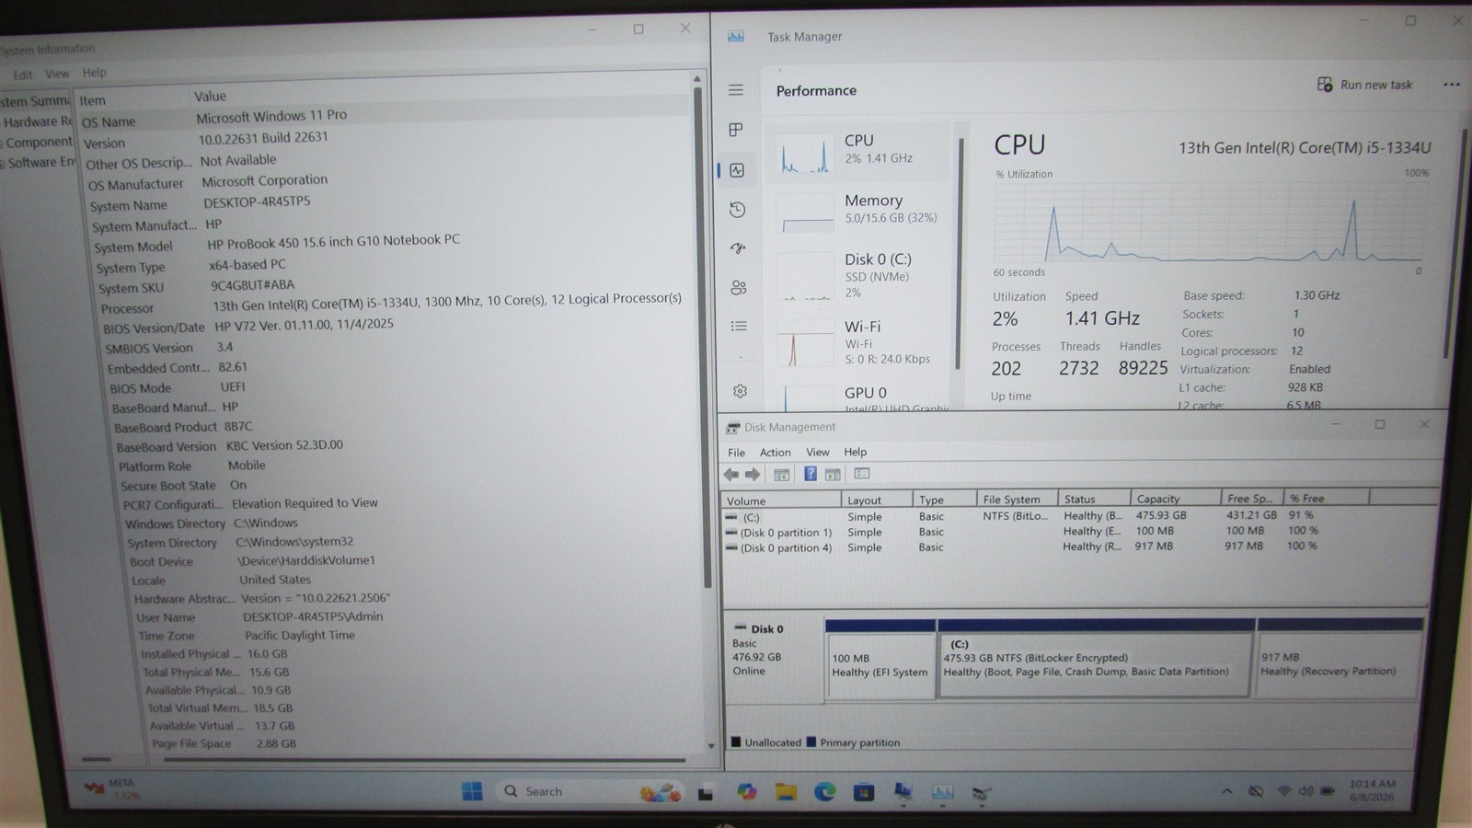Image resolution: width=1472 pixels, height=828 pixels.
Task: Select Processor row in System Information
Action: [391, 304]
